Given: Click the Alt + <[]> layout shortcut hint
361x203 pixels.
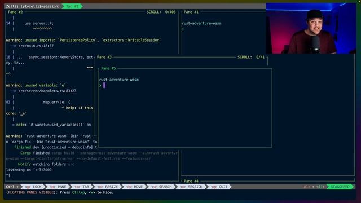Looking at the screenshot, I should 314,187.
